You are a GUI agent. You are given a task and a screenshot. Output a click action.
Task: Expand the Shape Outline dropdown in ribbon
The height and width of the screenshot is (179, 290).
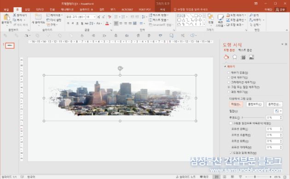coord(245,20)
